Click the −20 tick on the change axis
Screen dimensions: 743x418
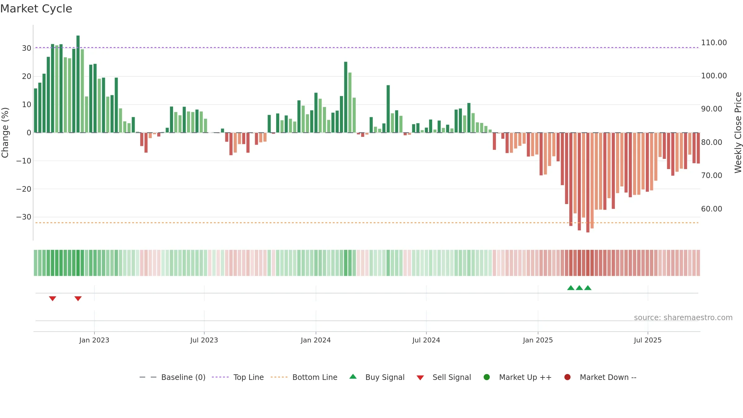tap(24, 189)
